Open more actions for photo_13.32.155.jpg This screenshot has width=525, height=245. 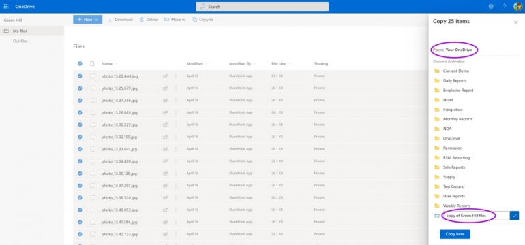[x=176, y=137]
